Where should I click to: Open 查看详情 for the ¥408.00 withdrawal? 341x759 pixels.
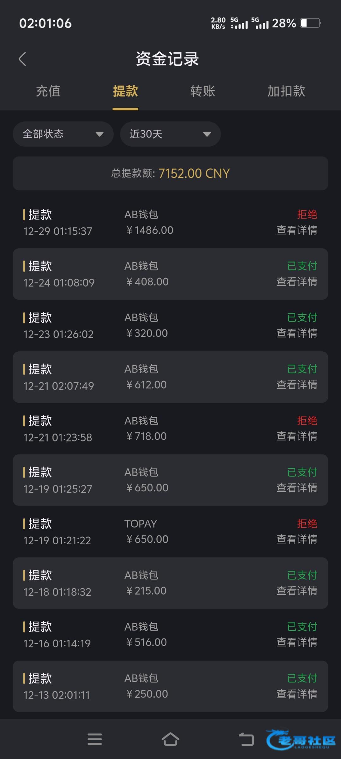tap(296, 282)
